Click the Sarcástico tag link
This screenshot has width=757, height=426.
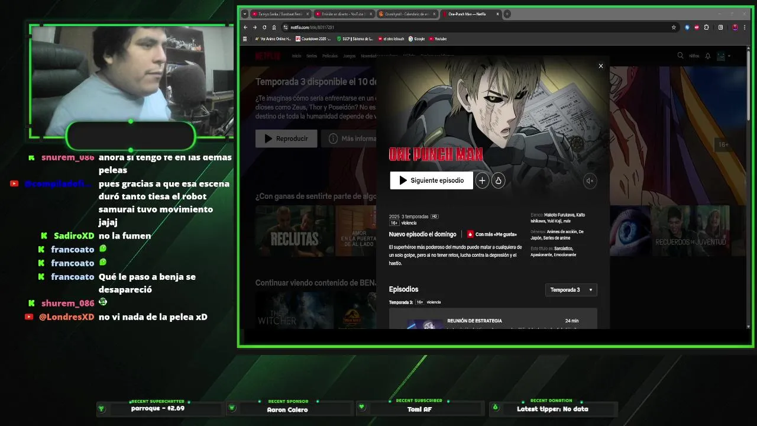pos(564,249)
